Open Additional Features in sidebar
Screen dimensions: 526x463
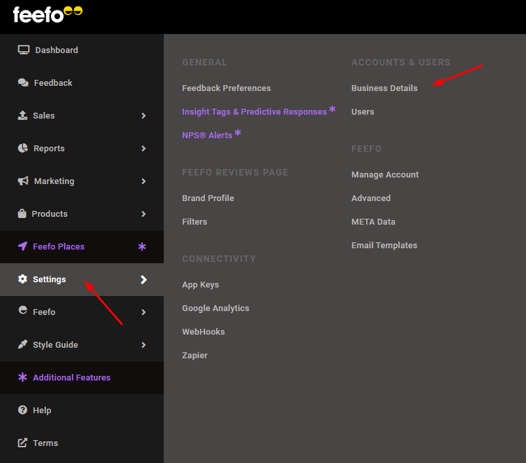(x=71, y=378)
